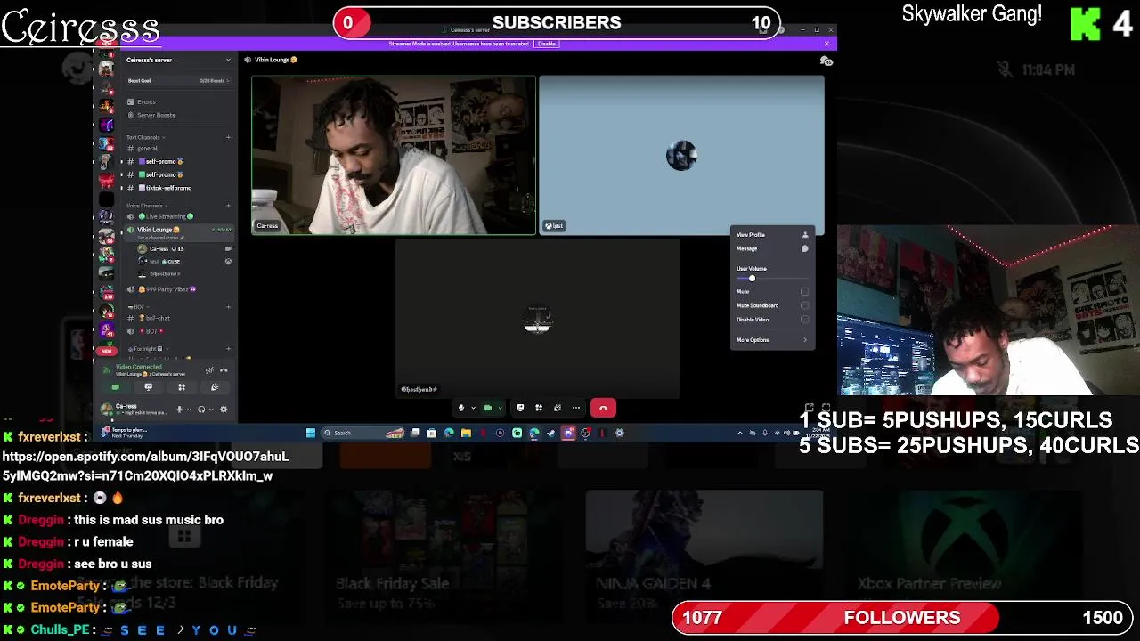Click the Spotify album link in chat
Image resolution: width=1140 pixels, height=641 pixels.
coord(145,466)
